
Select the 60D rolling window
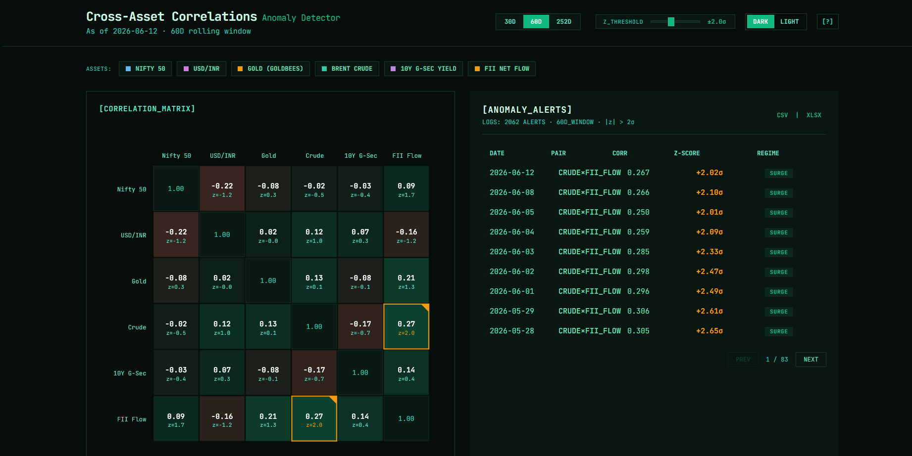tap(536, 22)
